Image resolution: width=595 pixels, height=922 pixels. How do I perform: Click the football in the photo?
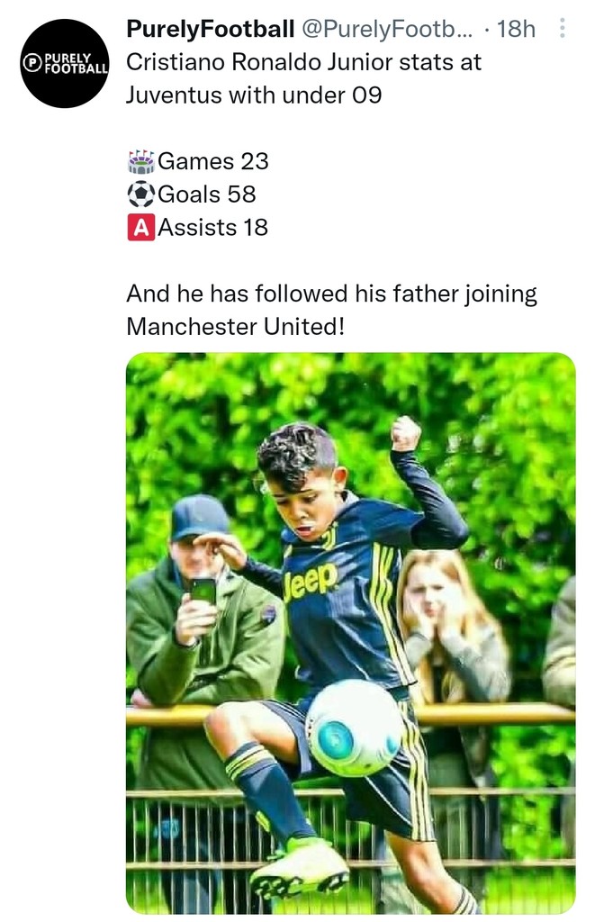click(x=355, y=728)
